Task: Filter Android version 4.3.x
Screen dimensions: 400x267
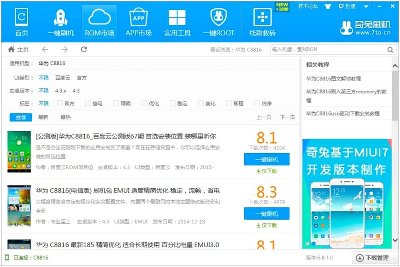Action: tap(60, 90)
